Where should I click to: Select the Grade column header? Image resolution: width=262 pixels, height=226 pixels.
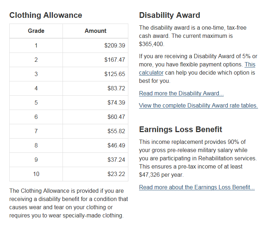click(36, 31)
